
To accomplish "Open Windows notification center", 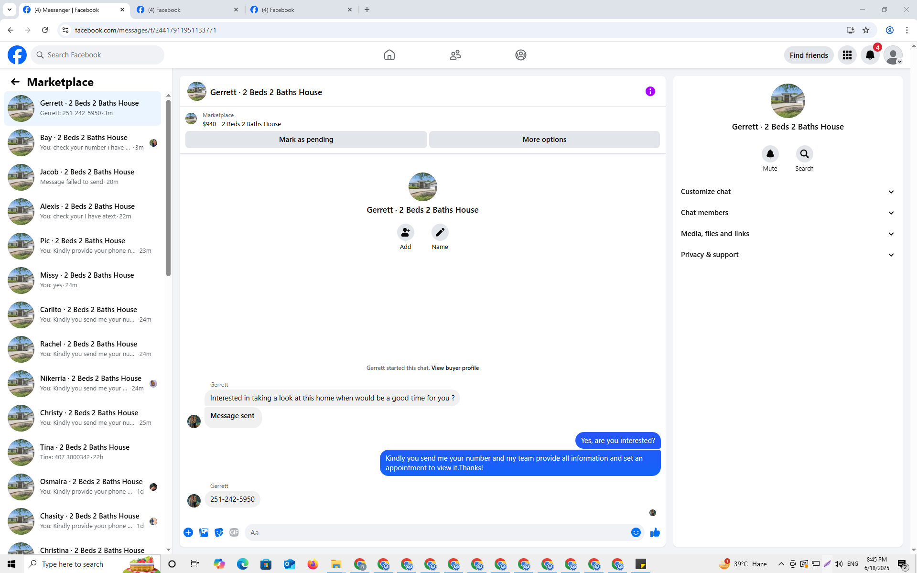I will [902, 564].
